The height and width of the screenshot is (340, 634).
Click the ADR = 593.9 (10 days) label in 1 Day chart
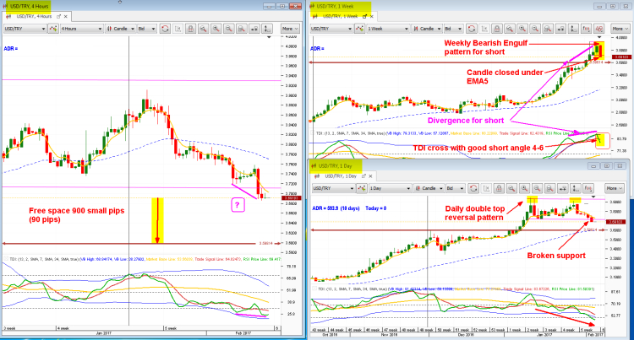tap(336, 208)
